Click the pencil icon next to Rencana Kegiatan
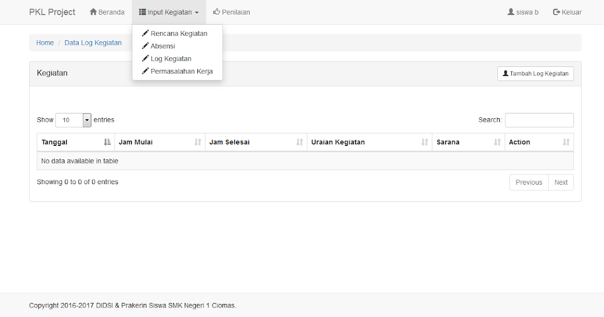Viewport: 604px width, 317px height. pyautogui.click(x=145, y=33)
